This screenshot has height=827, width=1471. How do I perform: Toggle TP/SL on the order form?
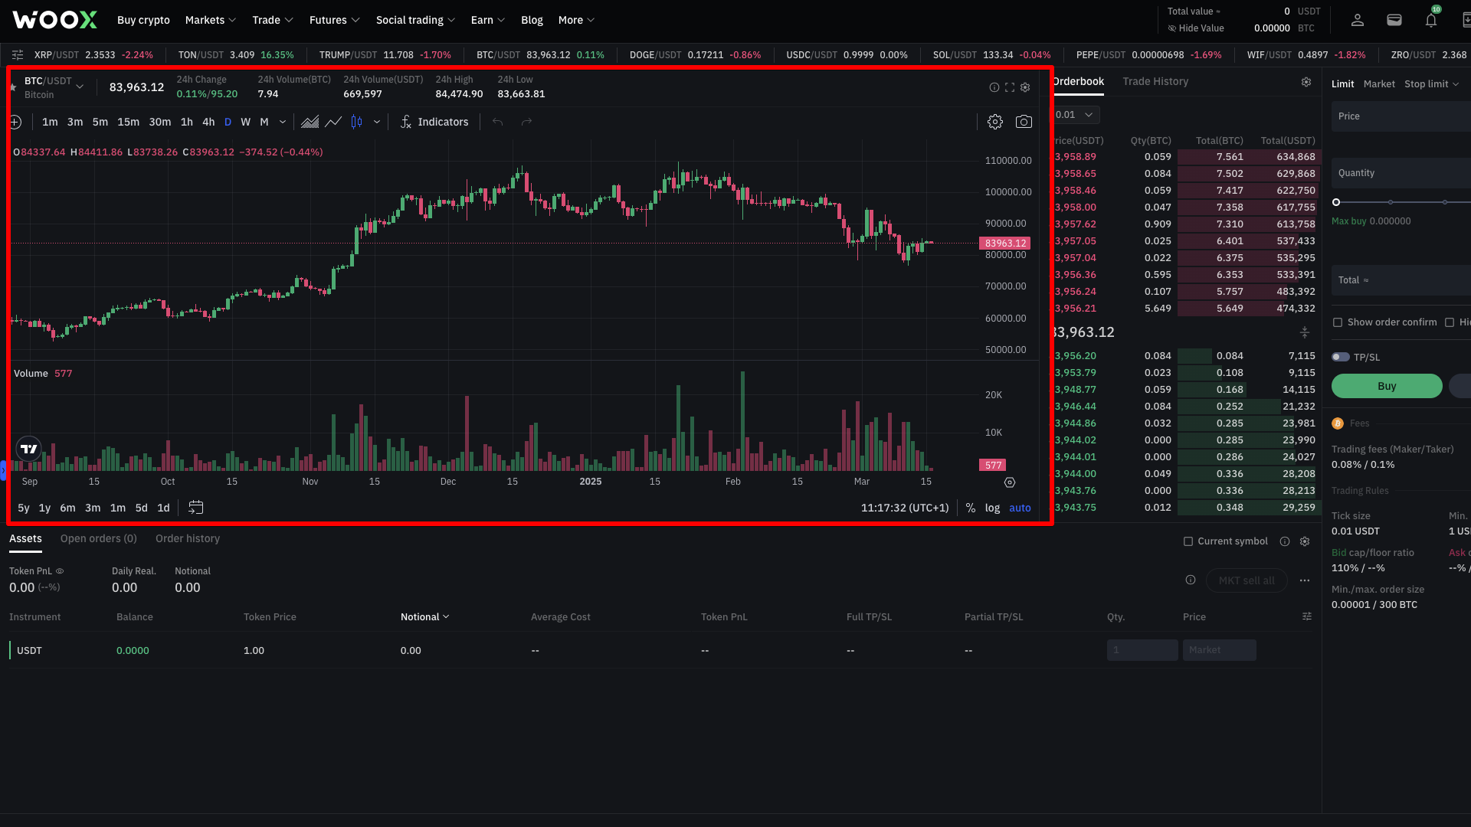(x=1342, y=357)
